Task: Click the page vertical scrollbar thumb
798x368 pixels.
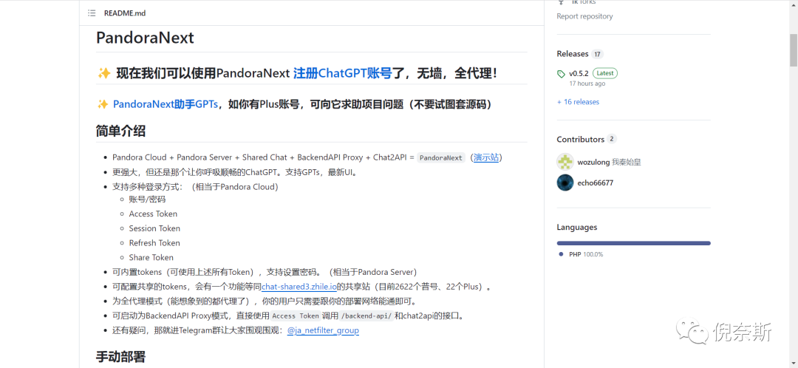Action: 794,50
